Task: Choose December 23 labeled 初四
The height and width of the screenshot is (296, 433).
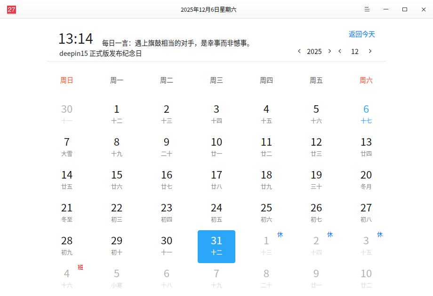Action: 167,213
